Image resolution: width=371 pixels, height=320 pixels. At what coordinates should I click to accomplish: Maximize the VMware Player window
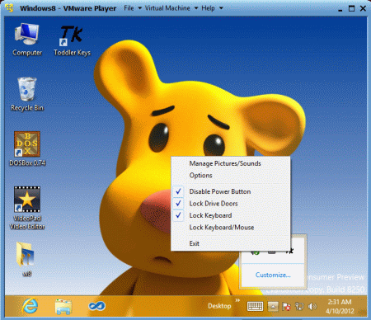pos(351,8)
